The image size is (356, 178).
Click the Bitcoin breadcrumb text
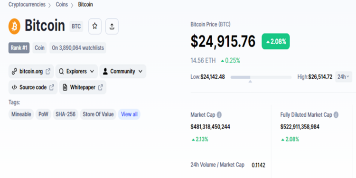[x=85, y=5]
